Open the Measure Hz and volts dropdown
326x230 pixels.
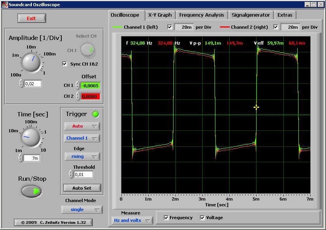132,220
